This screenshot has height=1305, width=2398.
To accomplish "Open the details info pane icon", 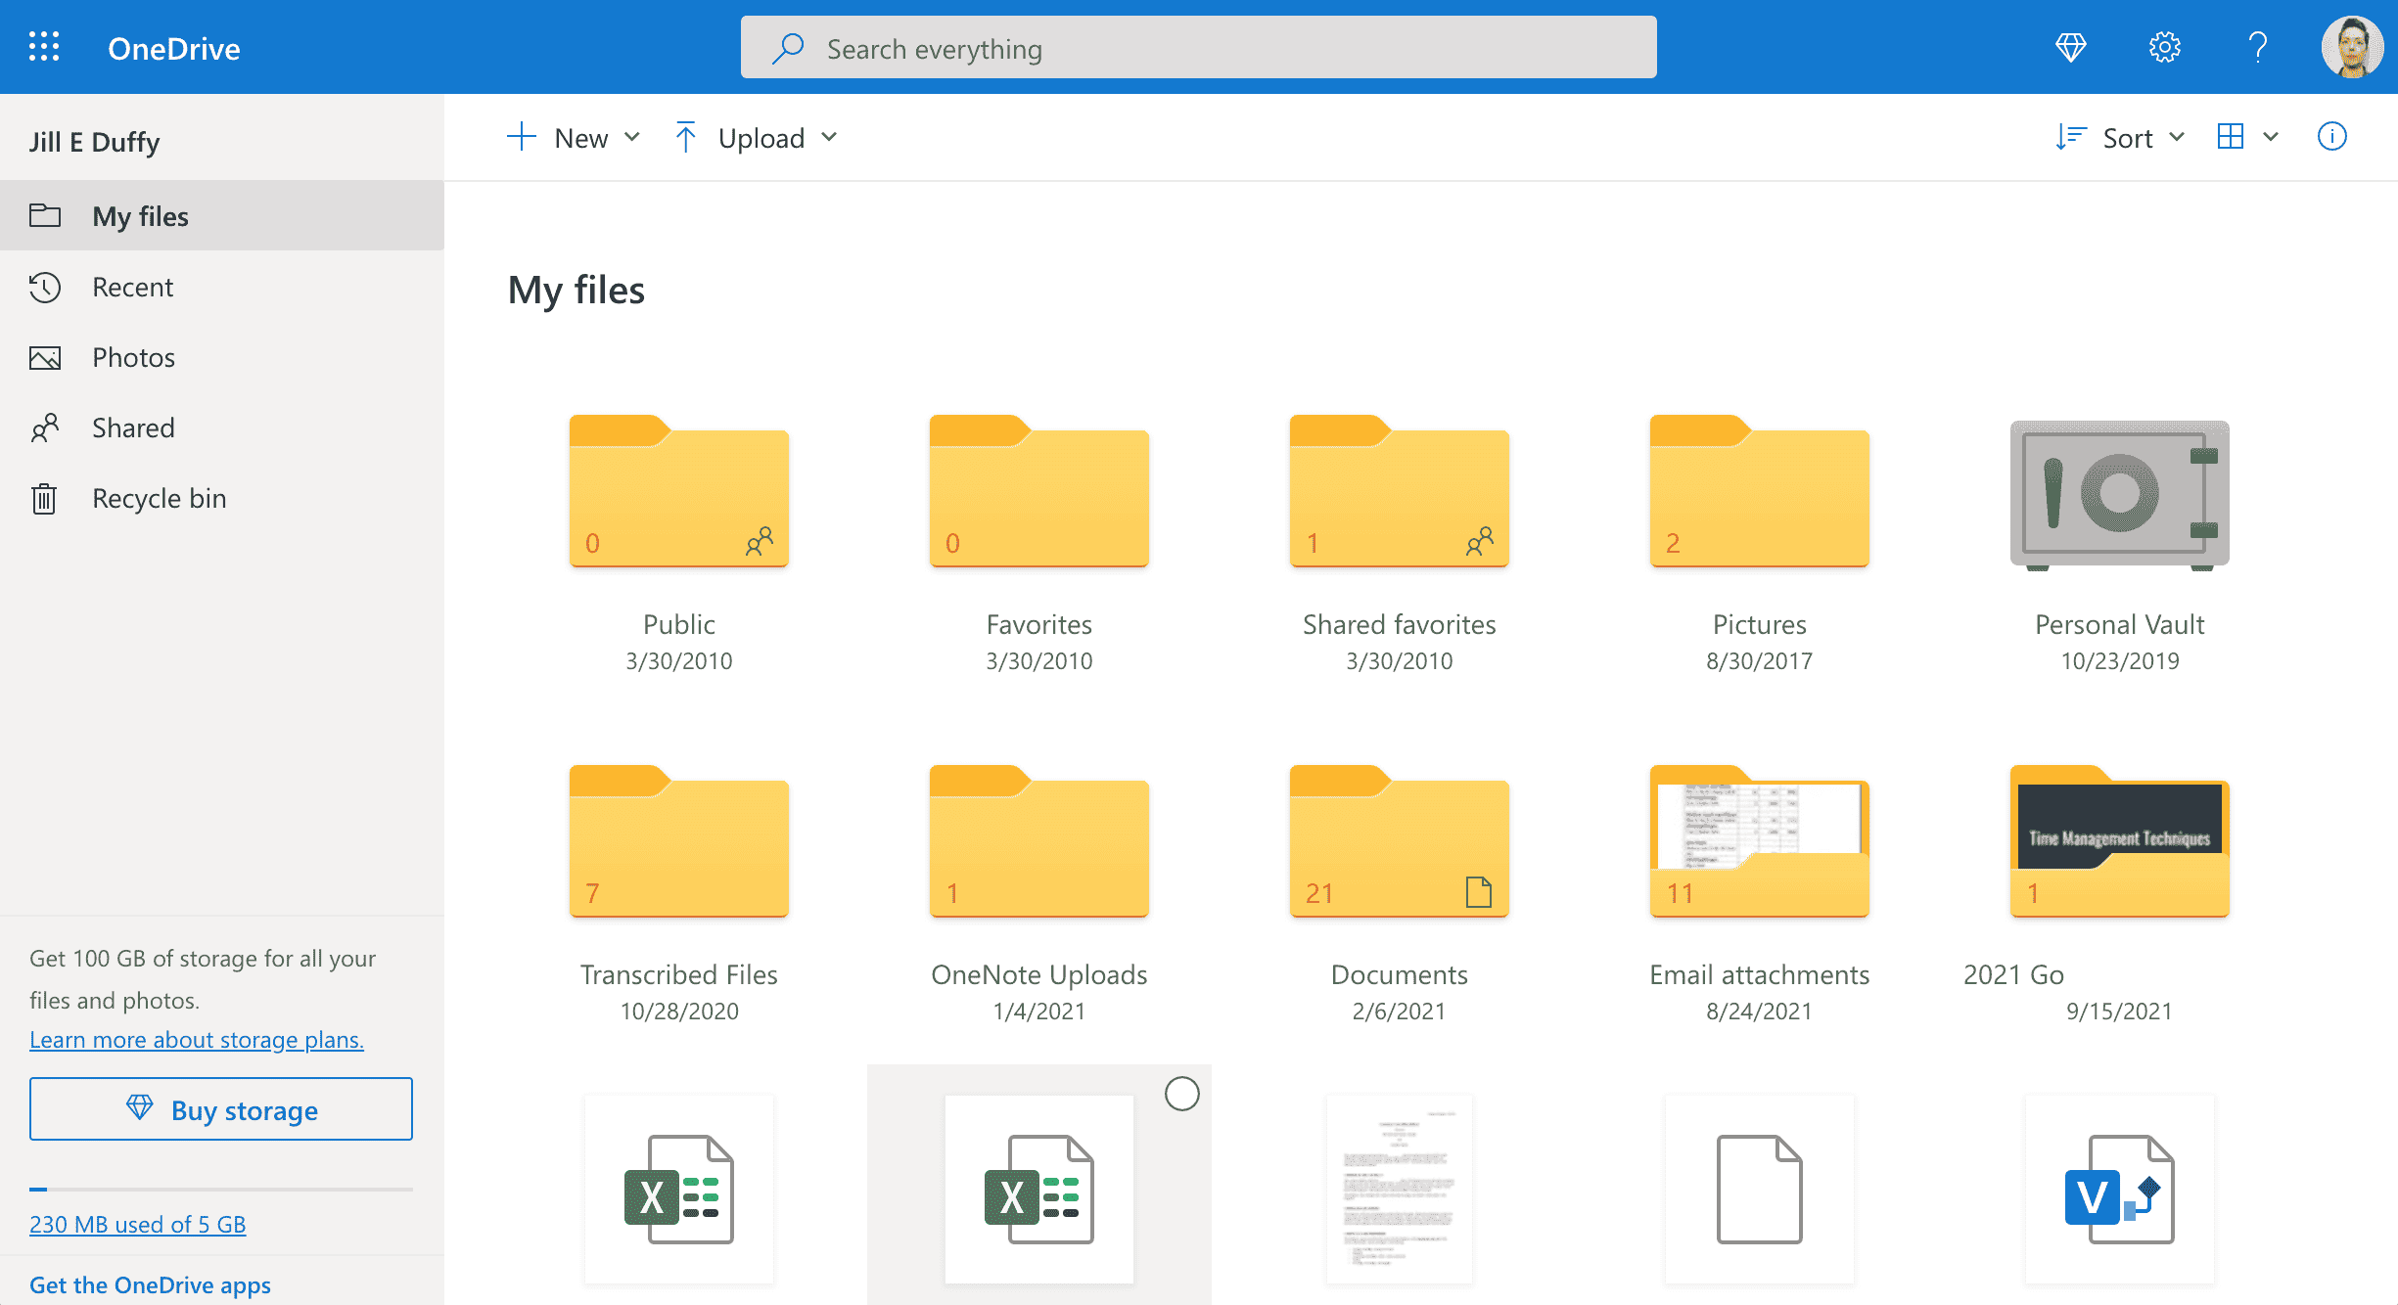I will pyautogui.click(x=2332, y=137).
